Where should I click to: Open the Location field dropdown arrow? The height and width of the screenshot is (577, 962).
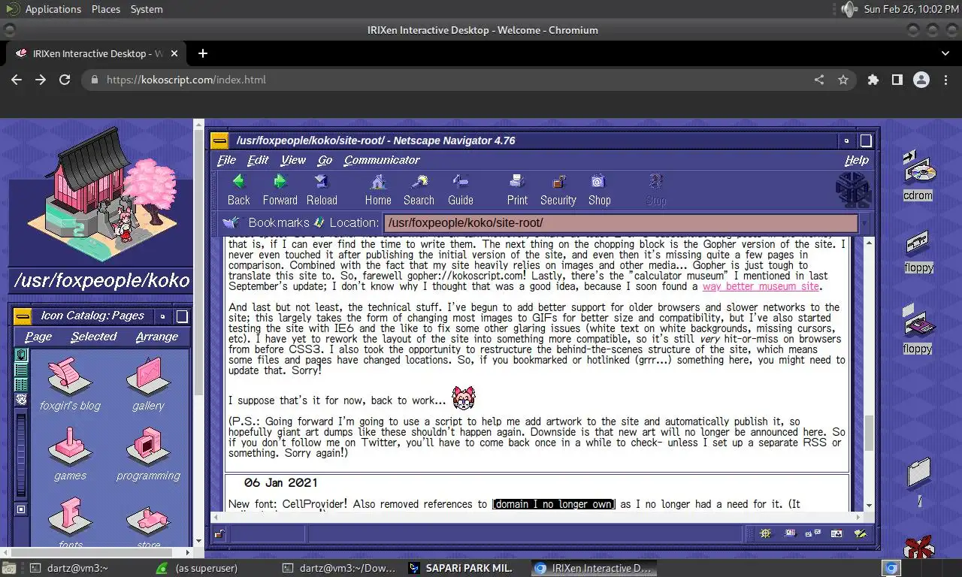864,223
